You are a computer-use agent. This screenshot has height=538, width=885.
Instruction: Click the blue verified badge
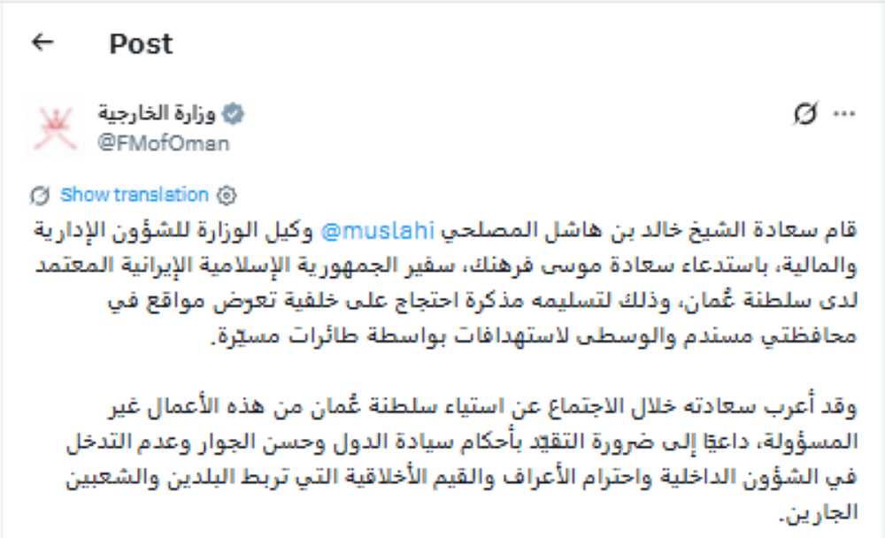tap(233, 114)
